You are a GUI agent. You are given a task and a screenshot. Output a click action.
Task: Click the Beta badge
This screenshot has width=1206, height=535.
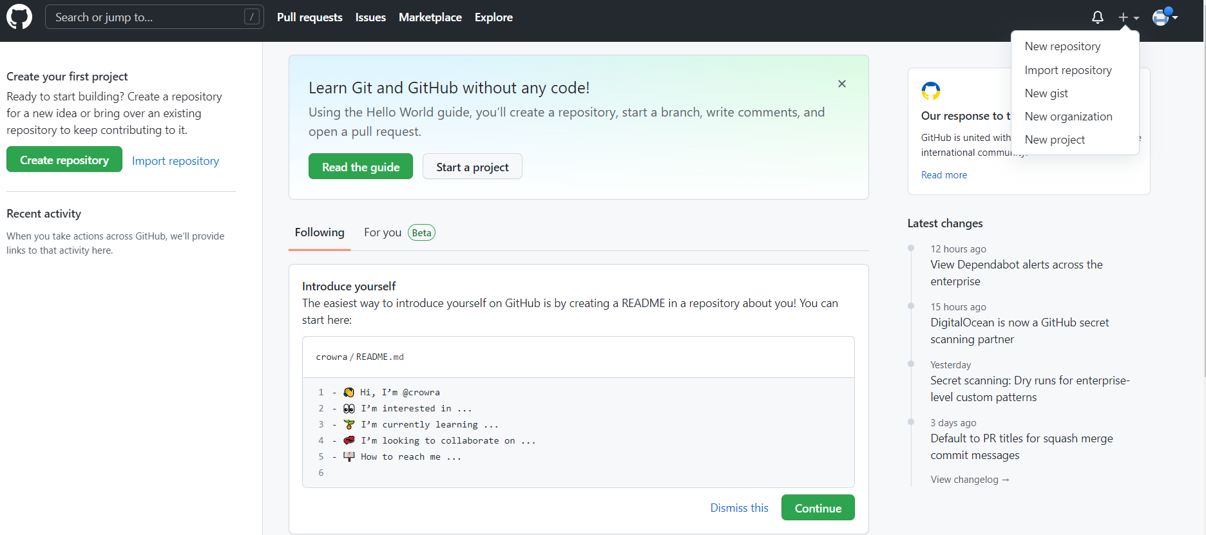coord(421,233)
